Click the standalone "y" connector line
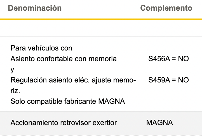The image size is (202, 138). pos(12,70)
